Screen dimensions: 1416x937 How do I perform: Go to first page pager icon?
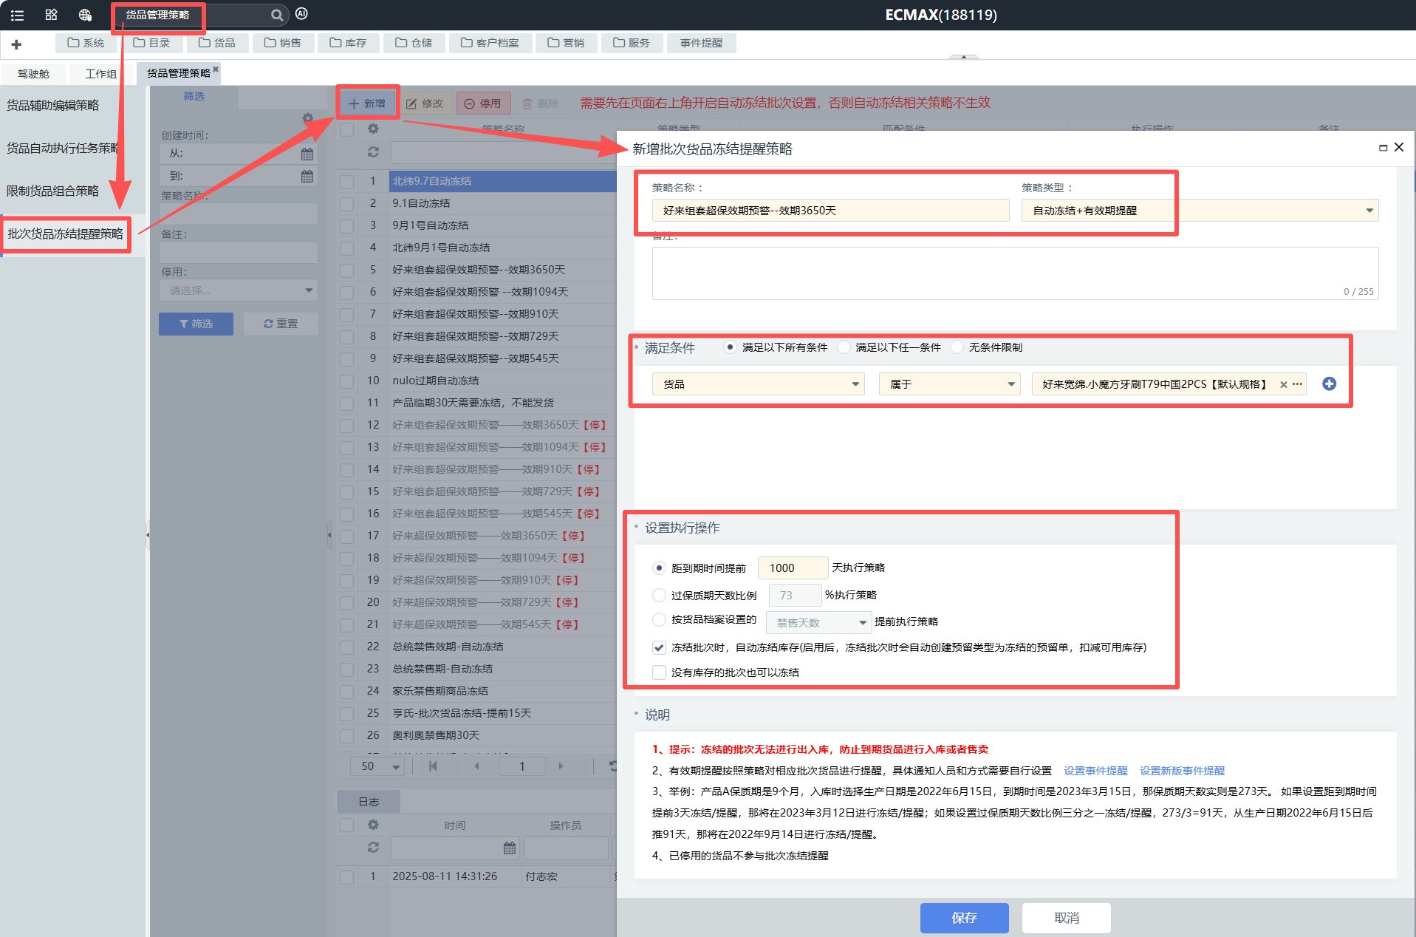pyautogui.click(x=433, y=766)
